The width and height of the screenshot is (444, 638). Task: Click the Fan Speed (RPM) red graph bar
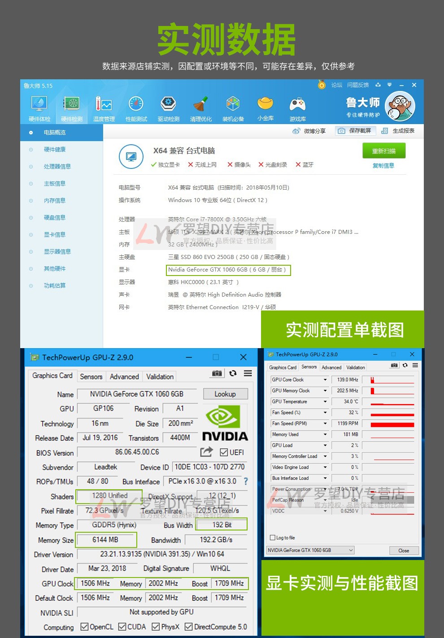coord(392,425)
